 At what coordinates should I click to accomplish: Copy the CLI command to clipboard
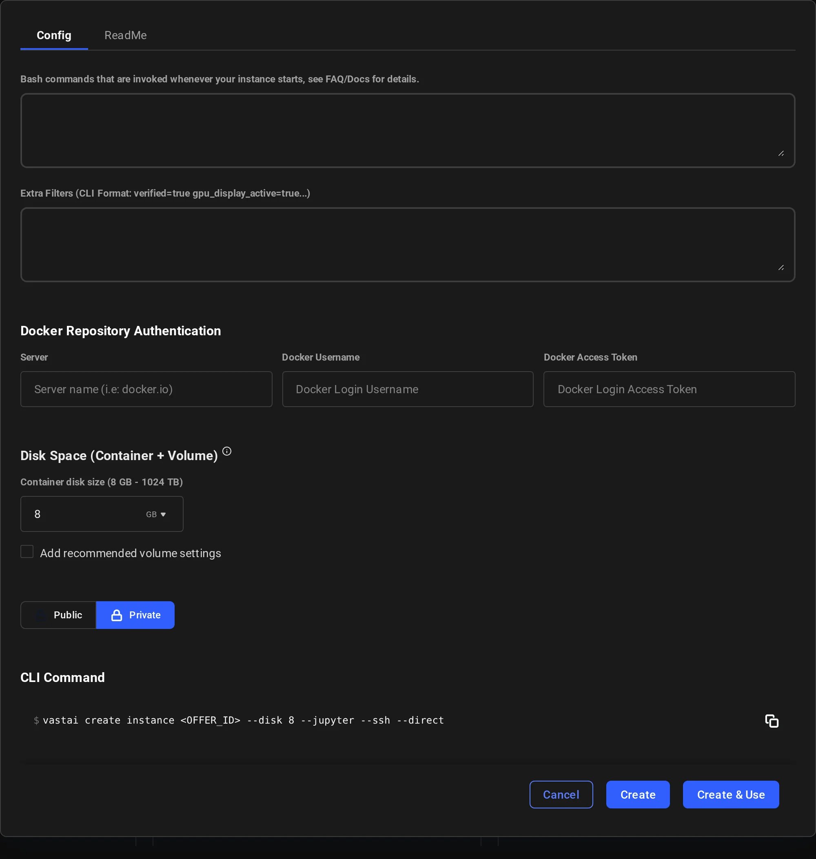pyautogui.click(x=771, y=721)
